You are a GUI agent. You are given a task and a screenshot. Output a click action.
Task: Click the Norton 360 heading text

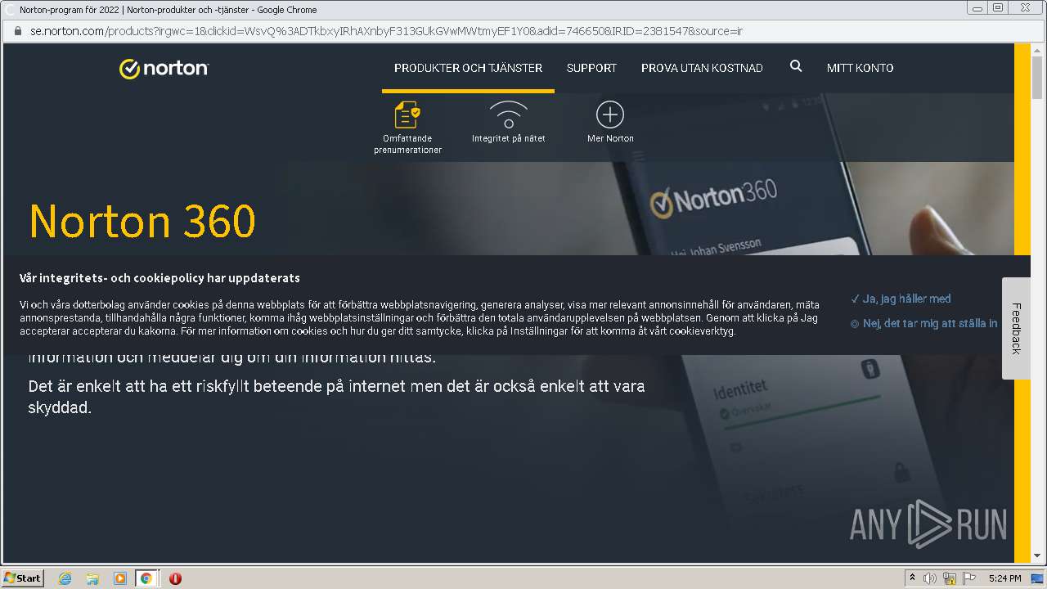pyautogui.click(x=142, y=221)
